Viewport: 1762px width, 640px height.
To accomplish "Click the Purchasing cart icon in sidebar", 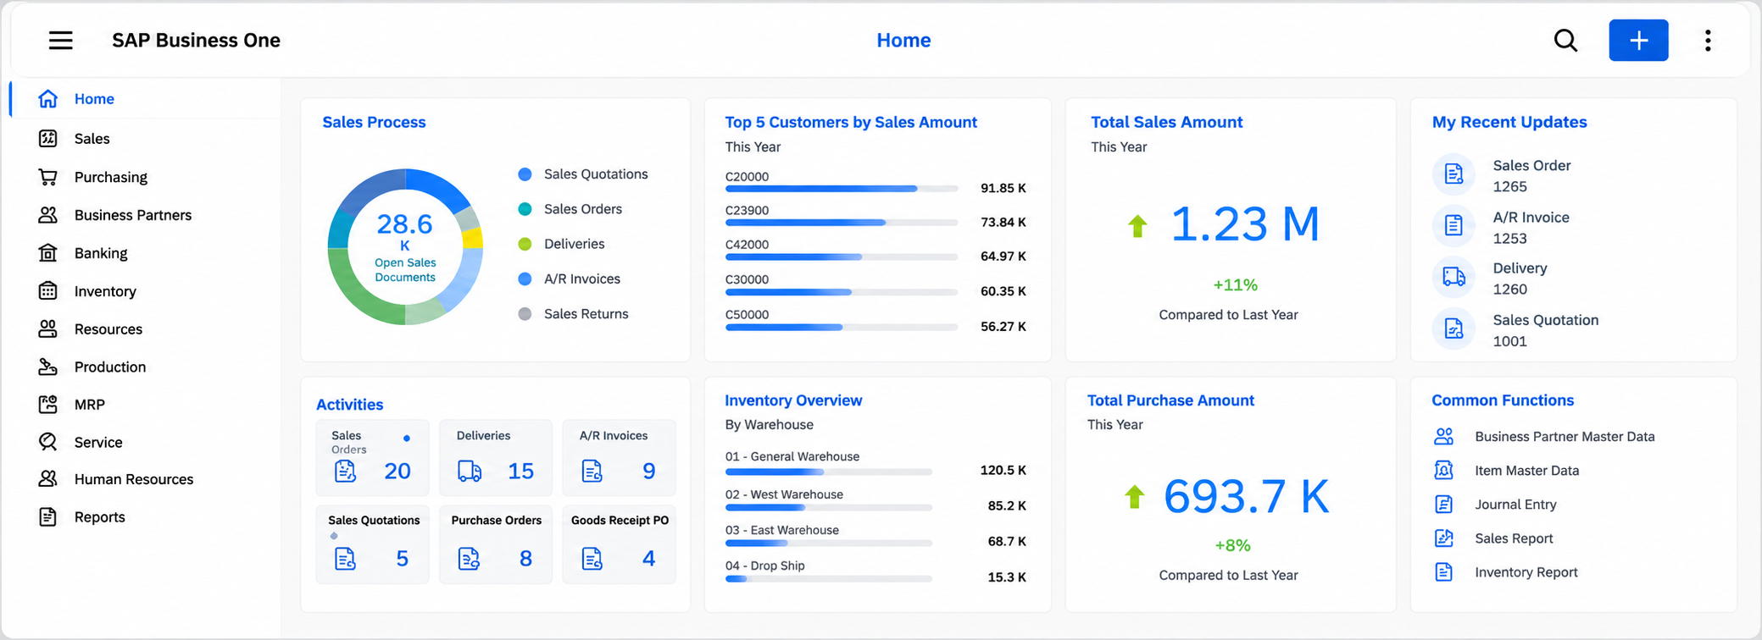I will 48,177.
